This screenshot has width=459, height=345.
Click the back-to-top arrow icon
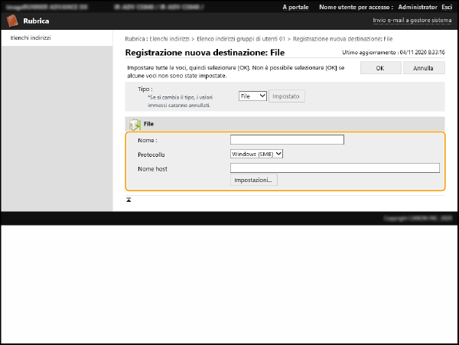click(129, 199)
